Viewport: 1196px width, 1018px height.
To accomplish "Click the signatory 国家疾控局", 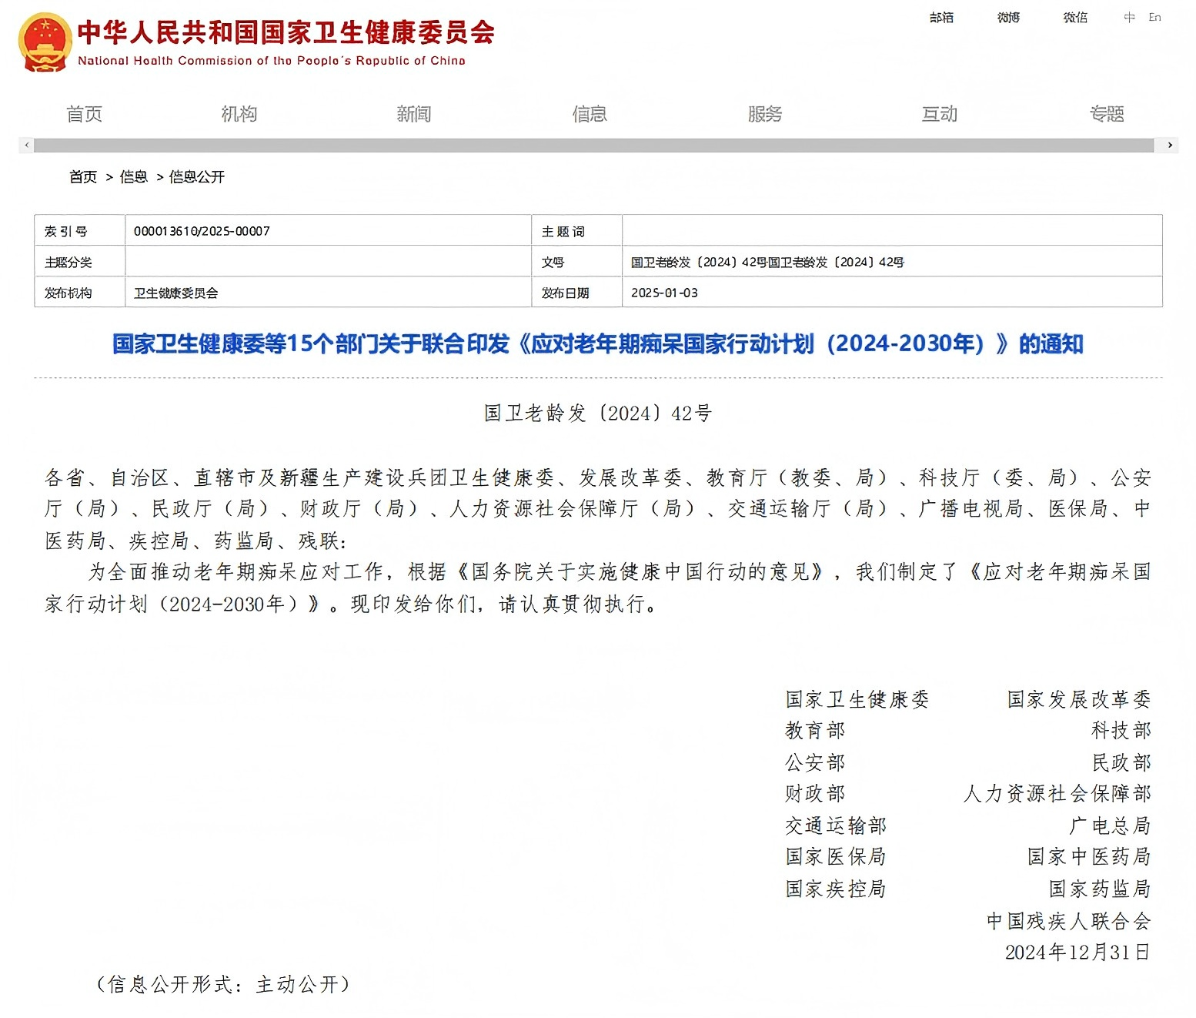I will 836,889.
